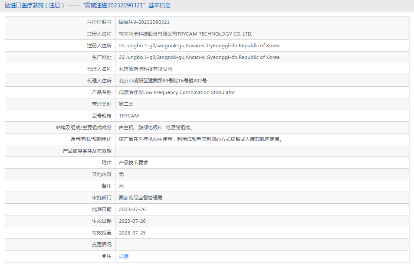The width and height of the screenshot is (414, 267).
Task: Click the 结构及组成/主要组成成分 label
Action: (x=84, y=127)
